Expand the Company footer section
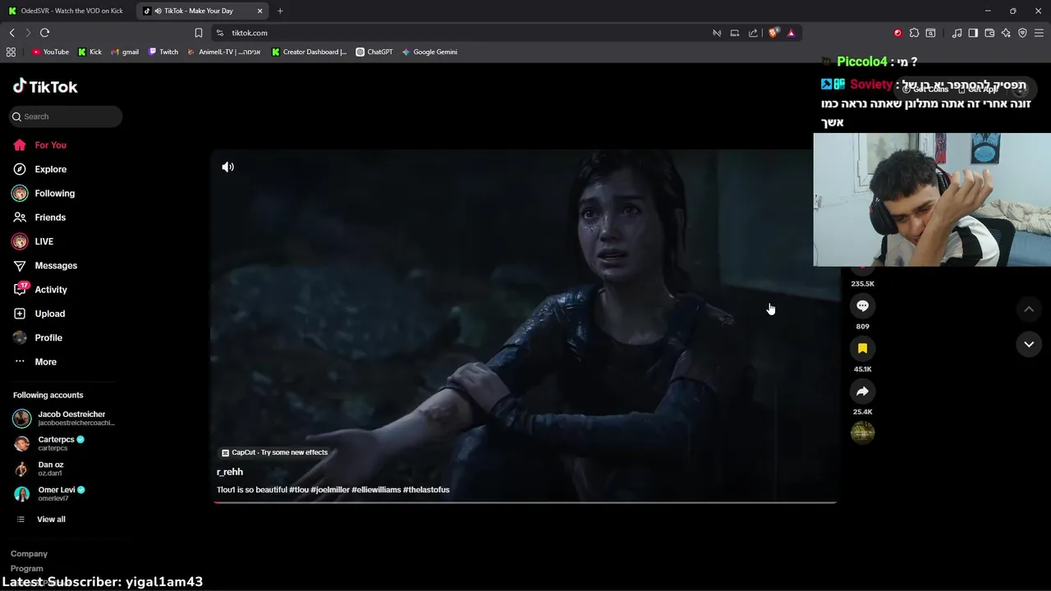Viewport: 1051px width, 591px height. coord(29,554)
